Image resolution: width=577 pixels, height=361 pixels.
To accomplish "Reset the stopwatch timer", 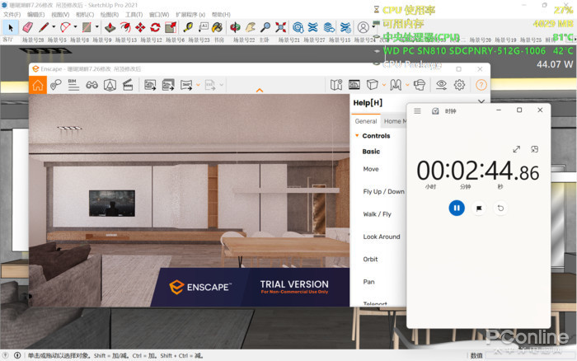I will 500,209.
